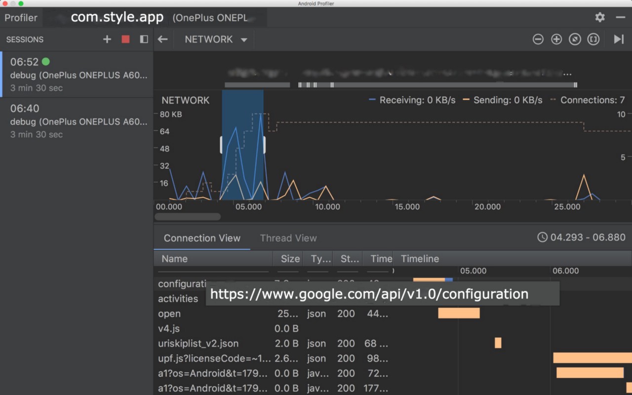
Task: Open the NETWORK profiler dropdown
Action: coord(214,39)
